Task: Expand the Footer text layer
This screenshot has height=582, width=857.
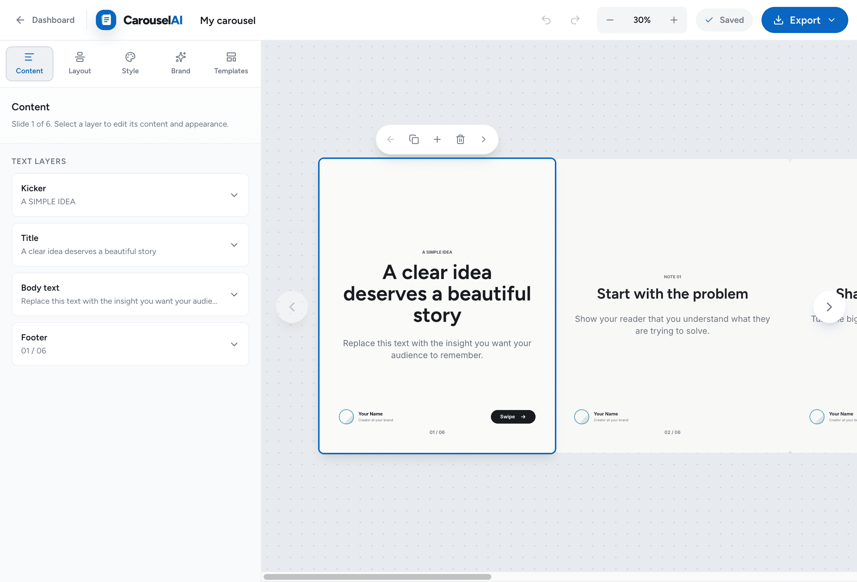Action: (x=130, y=344)
